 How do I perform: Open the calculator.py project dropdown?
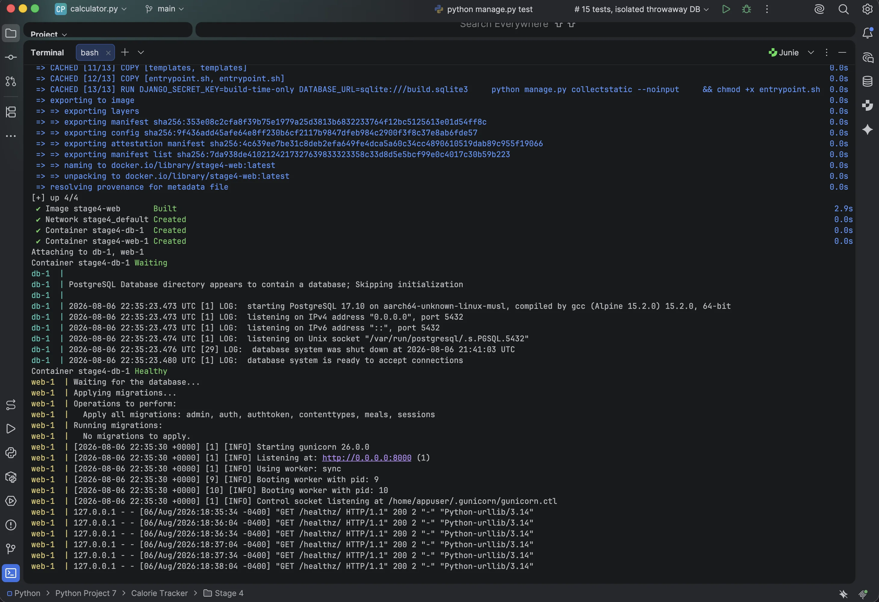[x=91, y=9]
